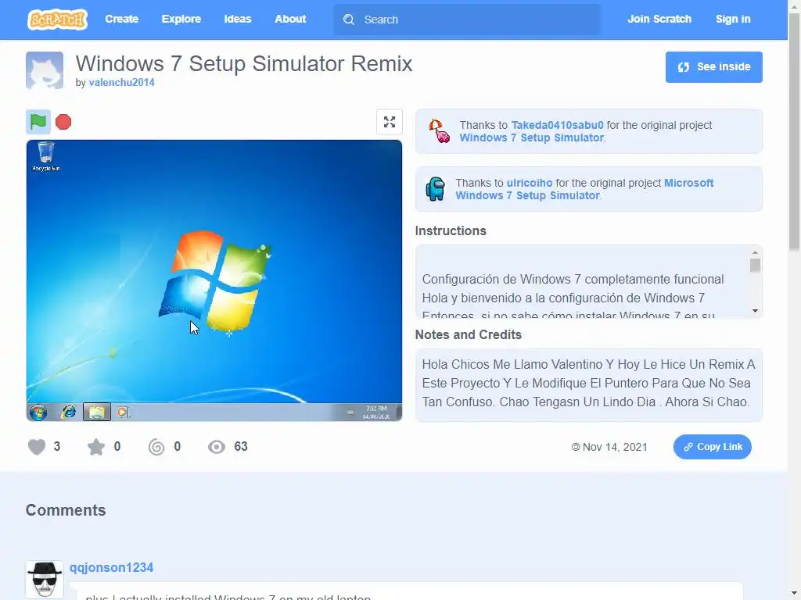The width and height of the screenshot is (801, 600).
Task: Click Windows 7 logo on stage
Action: tap(214, 281)
